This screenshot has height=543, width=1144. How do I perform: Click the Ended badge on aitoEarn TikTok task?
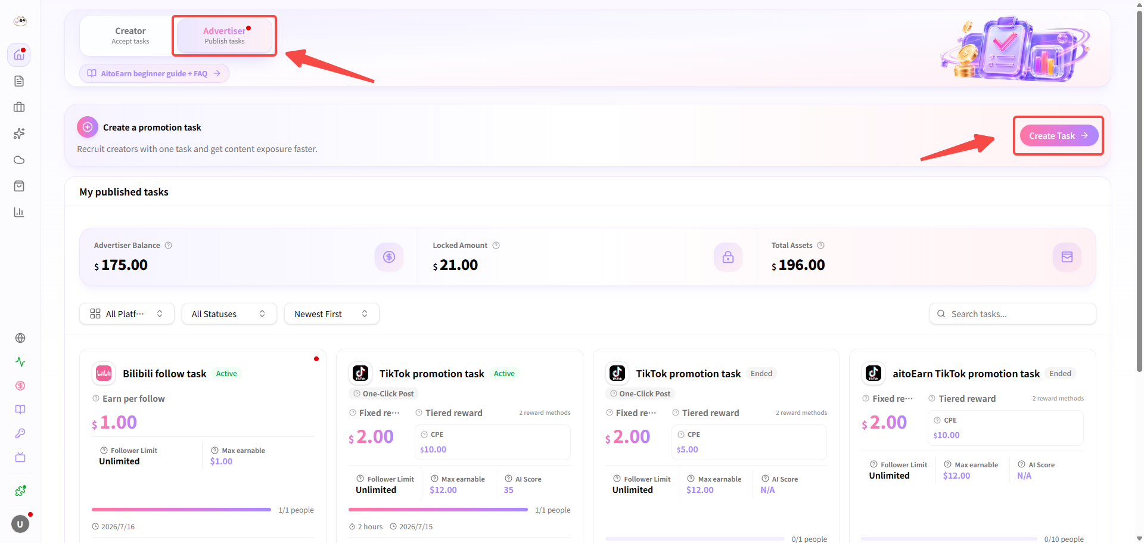tap(1060, 374)
